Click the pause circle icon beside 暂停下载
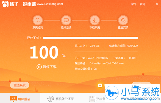The image size is (161, 103). click(x=39, y=67)
